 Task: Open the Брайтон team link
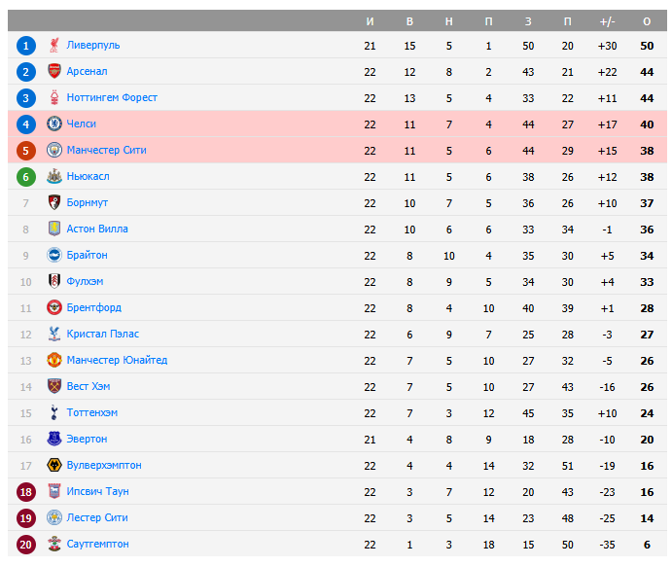88,256
